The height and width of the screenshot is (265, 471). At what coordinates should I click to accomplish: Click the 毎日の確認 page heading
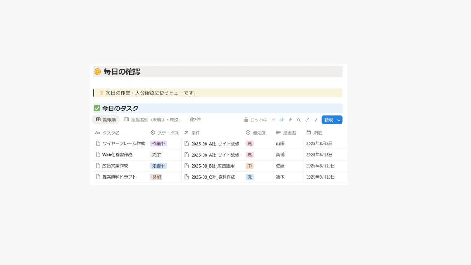tap(122, 71)
